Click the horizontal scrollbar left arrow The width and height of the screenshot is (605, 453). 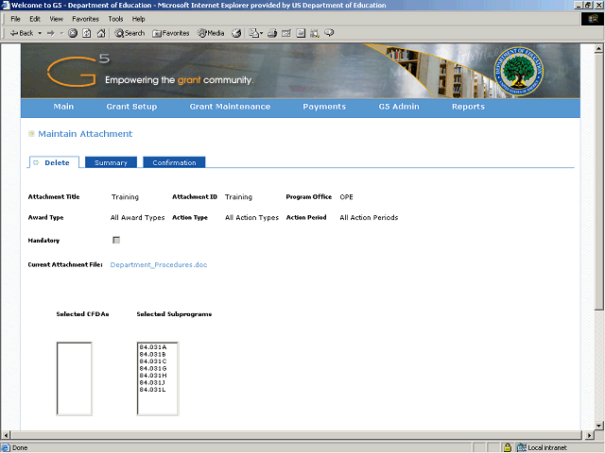tap(6, 435)
